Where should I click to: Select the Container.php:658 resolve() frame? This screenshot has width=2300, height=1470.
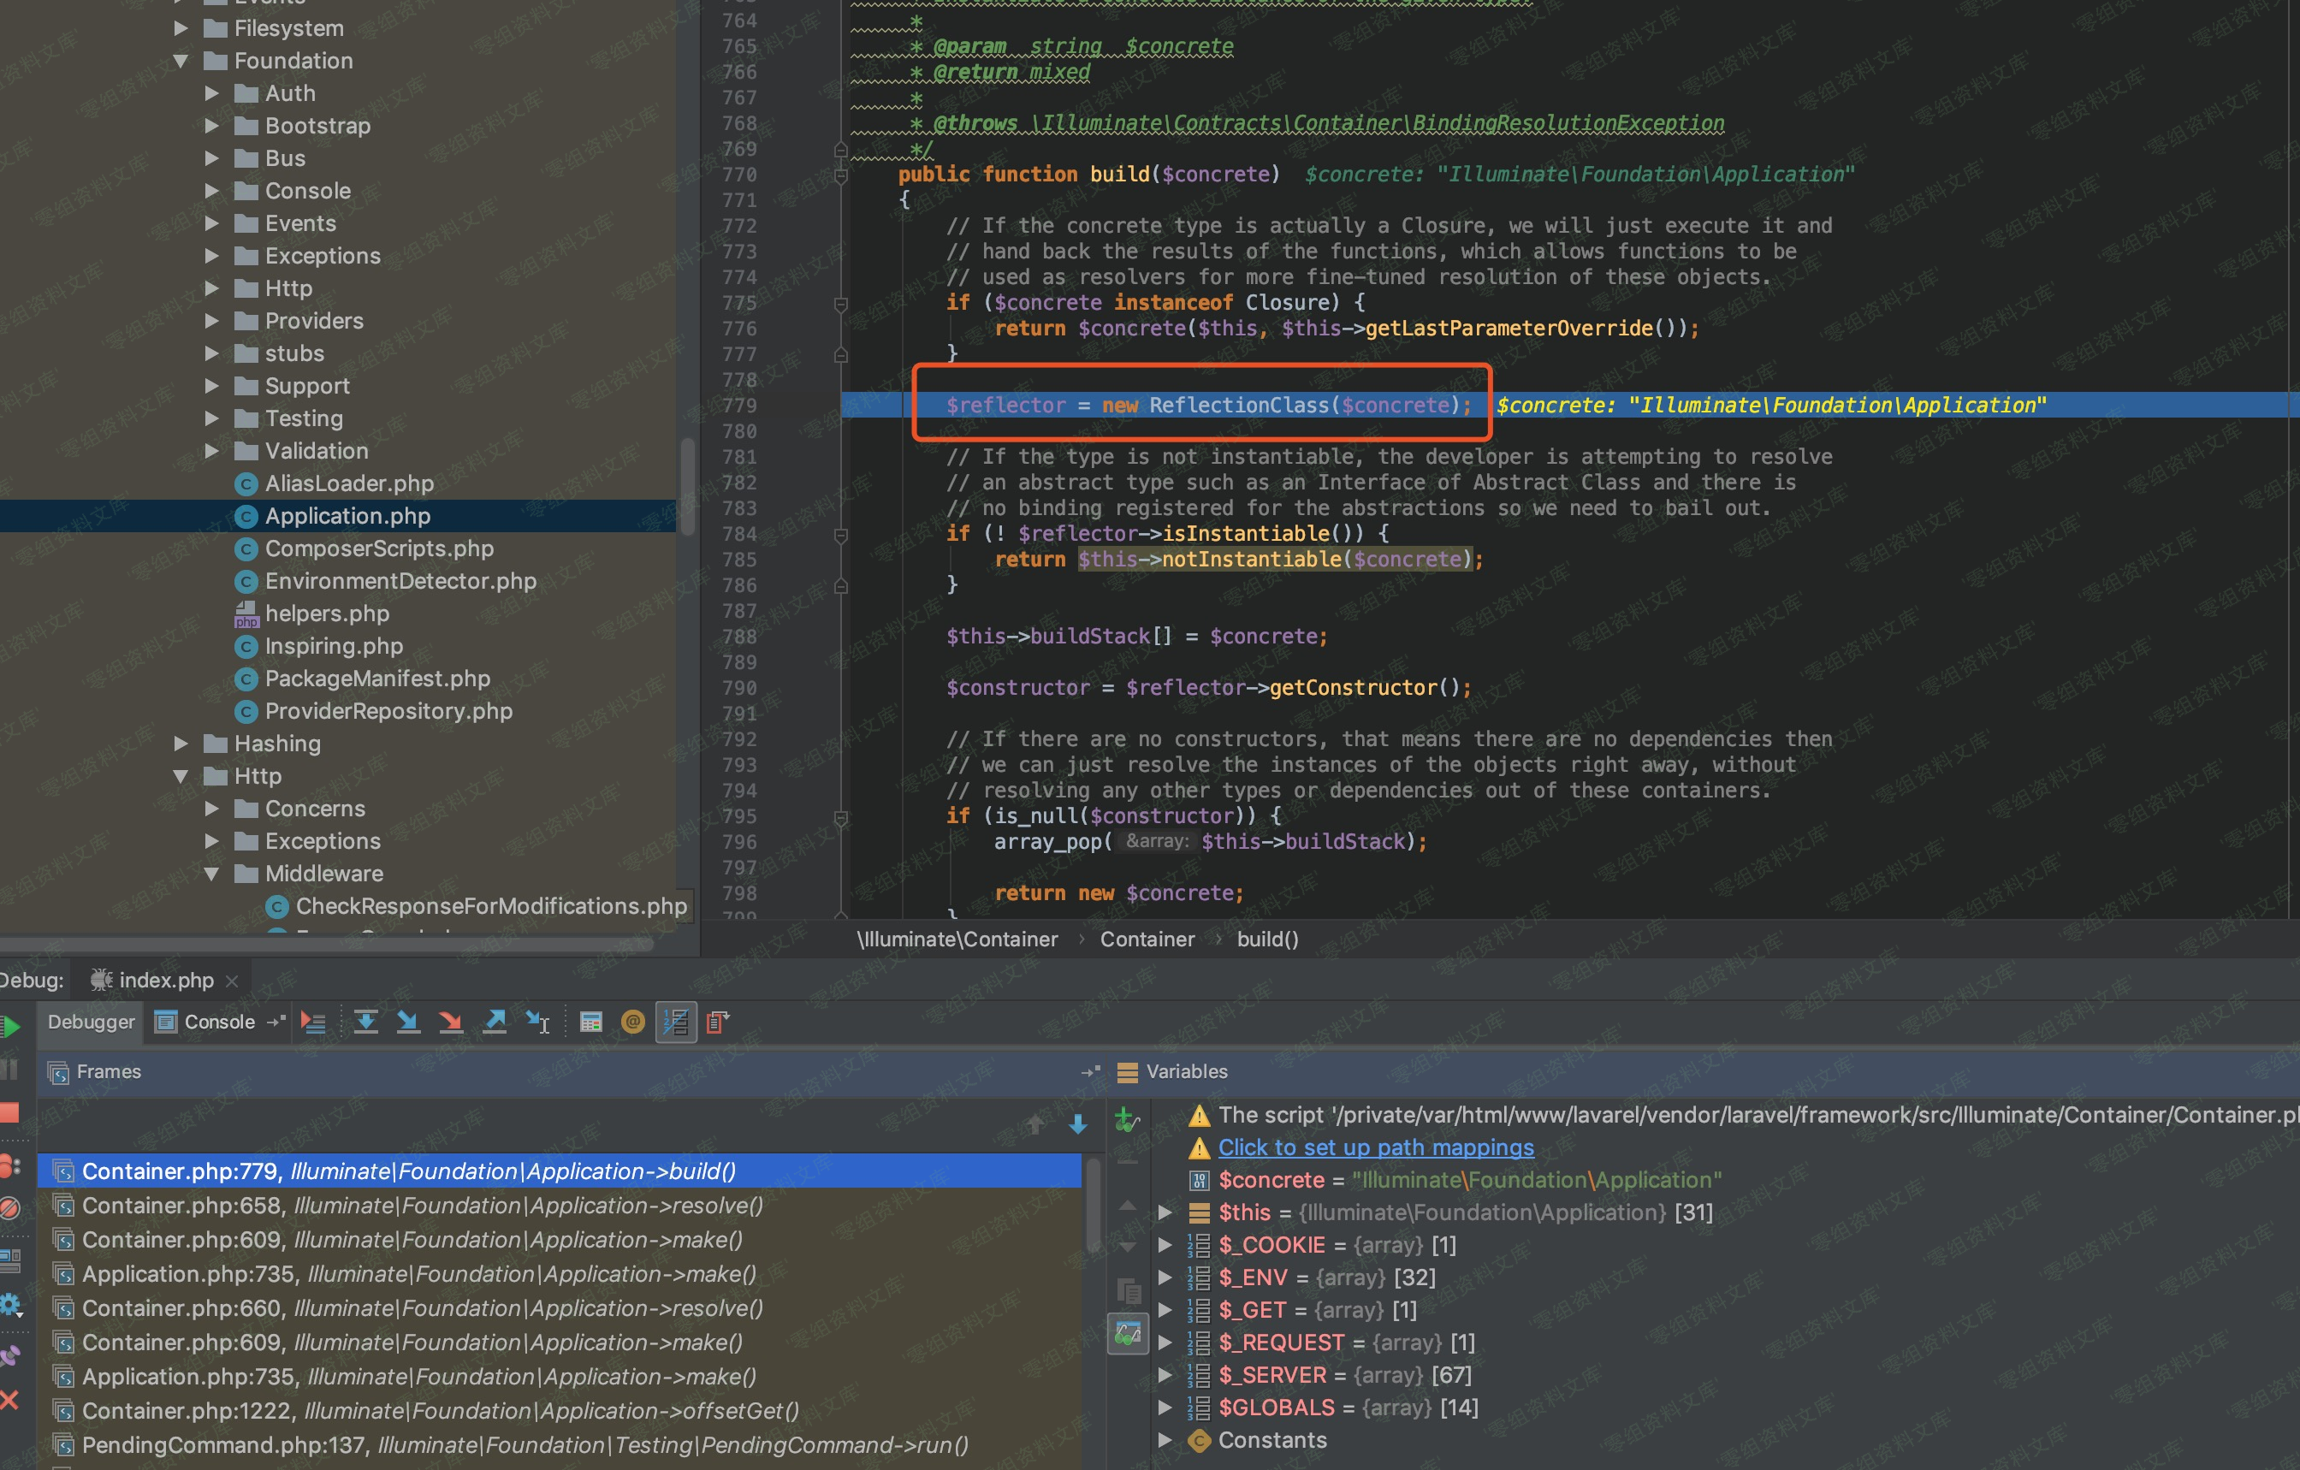(422, 1206)
